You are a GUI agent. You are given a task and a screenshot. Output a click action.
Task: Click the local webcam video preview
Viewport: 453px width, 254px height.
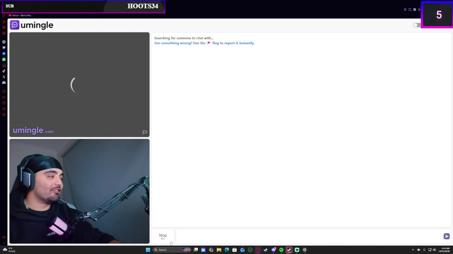[x=79, y=191]
